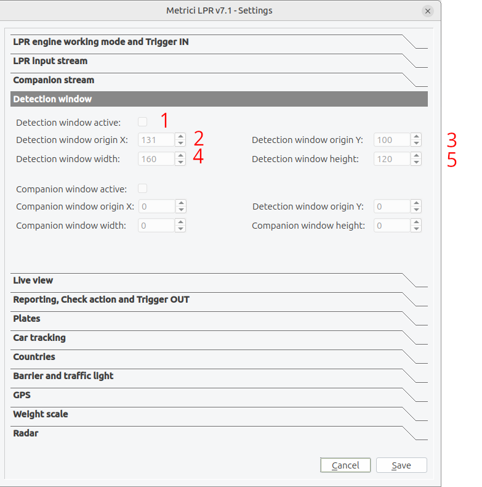Open the Car tracking section
This screenshot has width=482, height=487.
click(219, 338)
